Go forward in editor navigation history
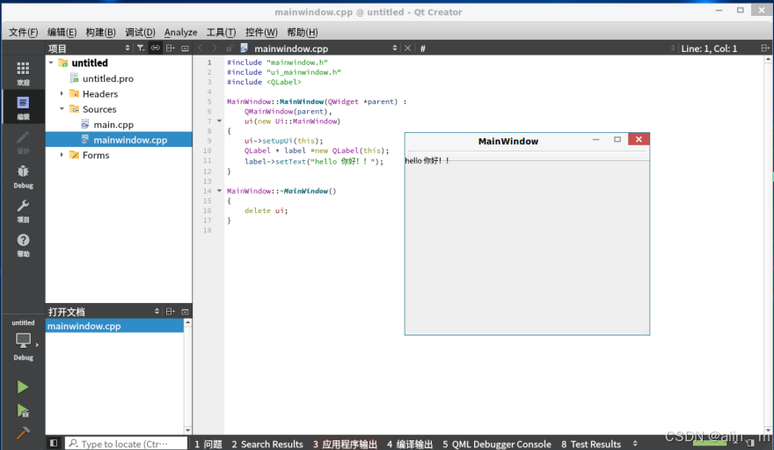This screenshot has height=450, width=774. click(215, 48)
